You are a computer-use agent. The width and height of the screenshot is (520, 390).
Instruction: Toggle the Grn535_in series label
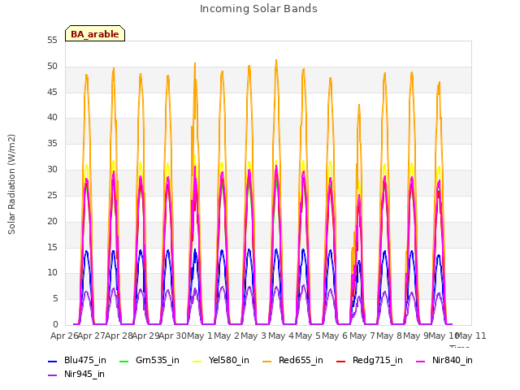coord(158,361)
